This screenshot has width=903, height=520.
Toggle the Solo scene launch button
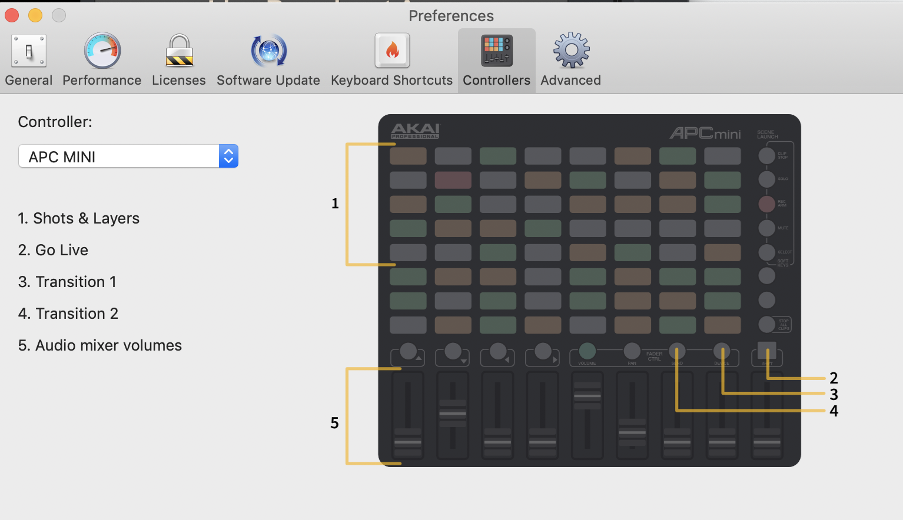click(766, 180)
